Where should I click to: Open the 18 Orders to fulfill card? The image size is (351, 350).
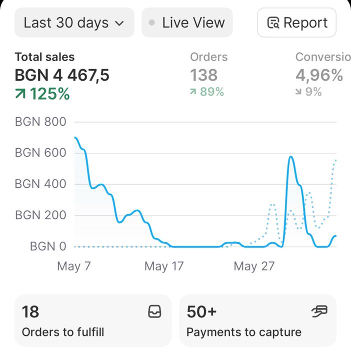[92, 320]
